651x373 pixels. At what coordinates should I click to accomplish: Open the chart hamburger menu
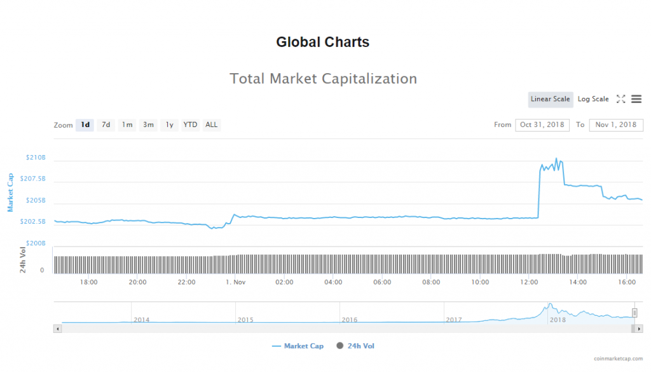(x=636, y=99)
